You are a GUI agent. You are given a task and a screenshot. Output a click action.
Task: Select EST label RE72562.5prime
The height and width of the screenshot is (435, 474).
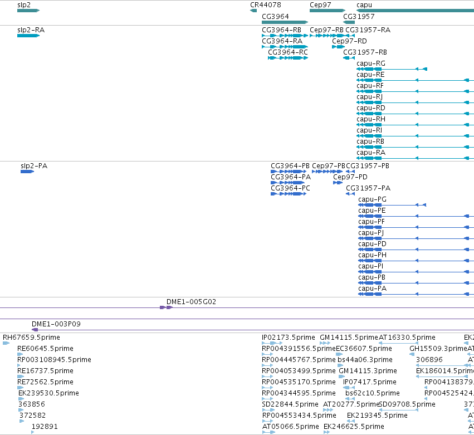coord(45,382)
